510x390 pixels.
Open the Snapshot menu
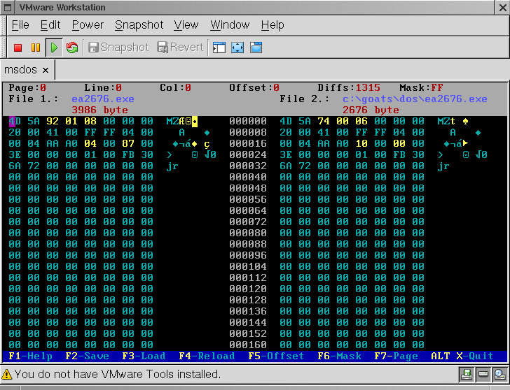[139, 25]
